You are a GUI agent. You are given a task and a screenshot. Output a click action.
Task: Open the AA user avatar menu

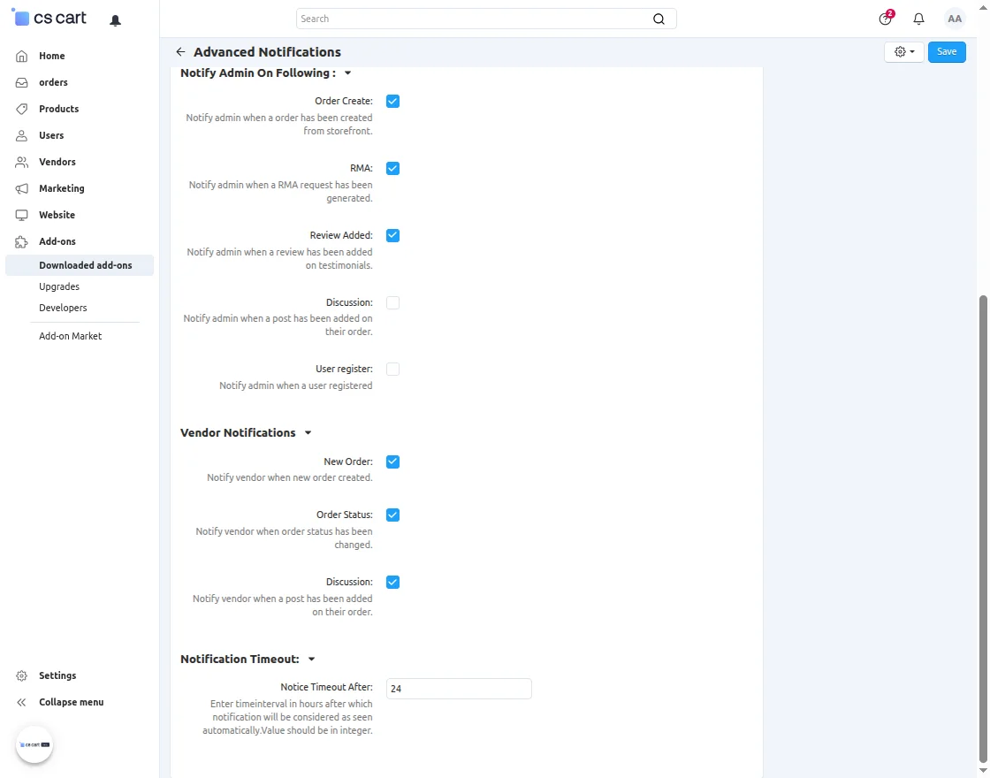955,19
